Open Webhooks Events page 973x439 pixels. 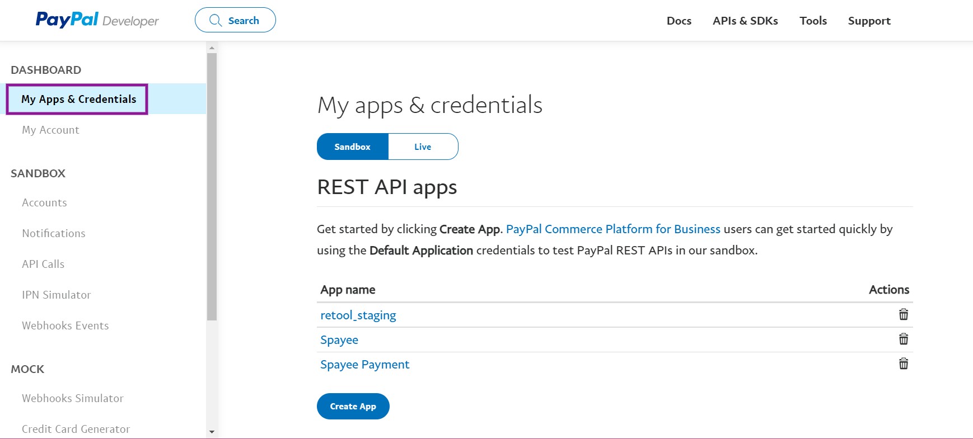click(65, 325)
